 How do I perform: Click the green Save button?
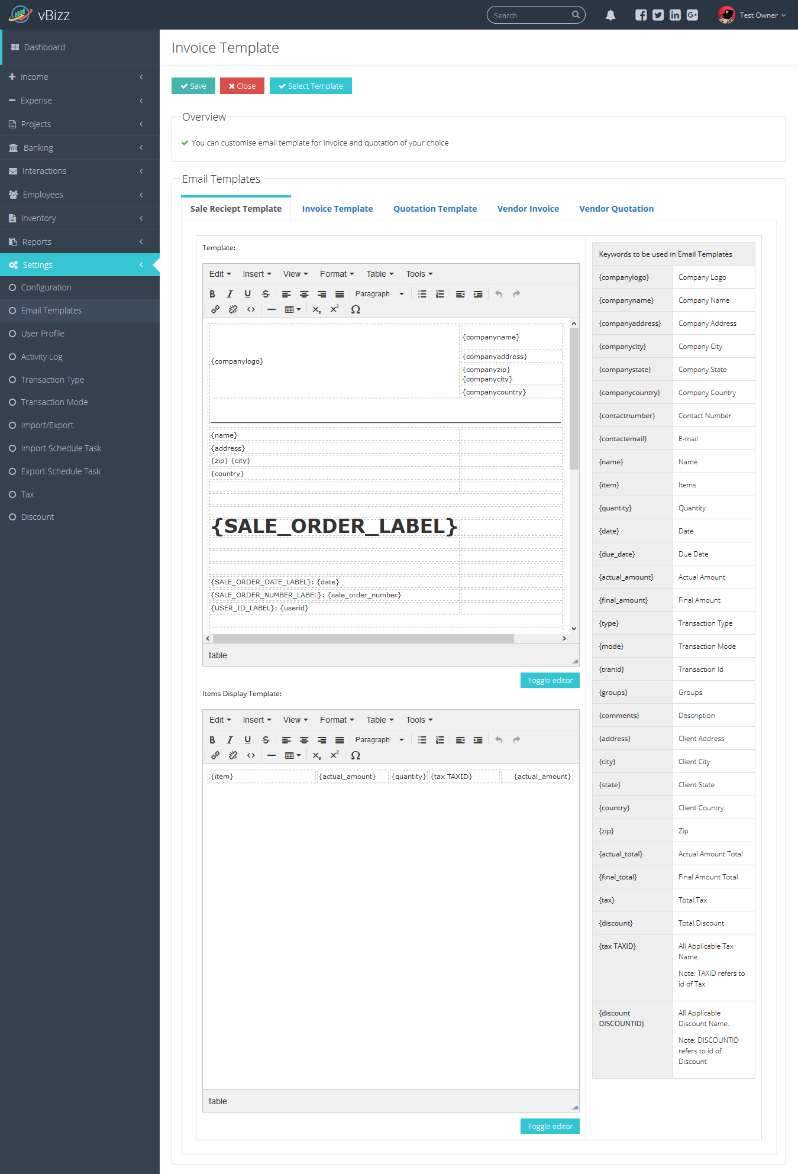pos(193,86)
